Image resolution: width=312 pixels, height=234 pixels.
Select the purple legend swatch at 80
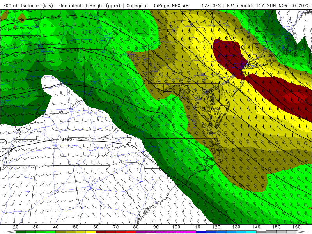141,232
